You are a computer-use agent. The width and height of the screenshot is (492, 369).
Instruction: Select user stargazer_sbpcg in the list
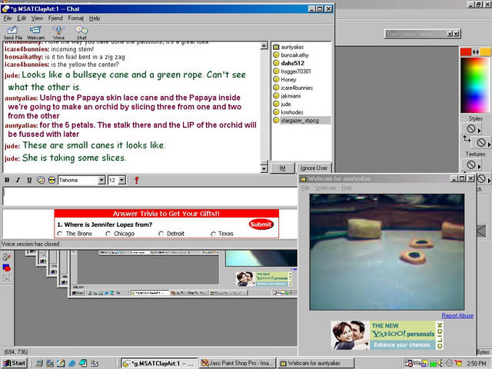(x=300, y=121)
